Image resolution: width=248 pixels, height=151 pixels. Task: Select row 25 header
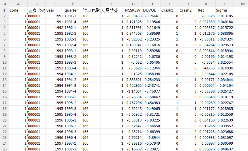pos(4,149)
